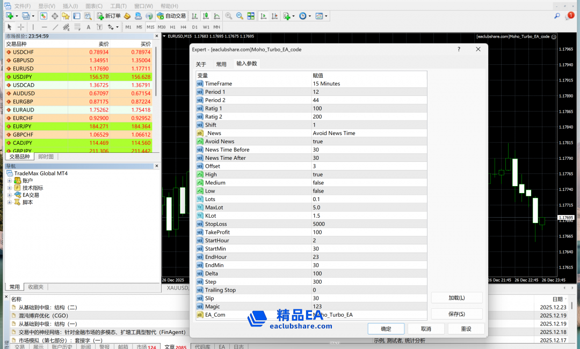This screenshot has height=349, width=580.
Task: Click the 加载(L) button
Action: pyautogui.click(x=456, y=298)
